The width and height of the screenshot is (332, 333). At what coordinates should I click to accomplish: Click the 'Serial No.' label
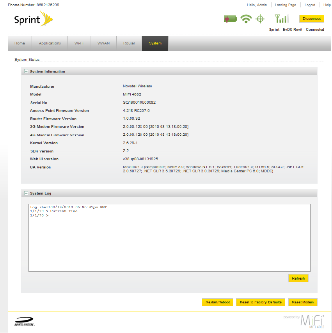(39, 103)
